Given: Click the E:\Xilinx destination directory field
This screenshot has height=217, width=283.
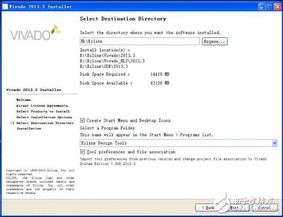Looking at the screenshot, I should pos(140,41).
